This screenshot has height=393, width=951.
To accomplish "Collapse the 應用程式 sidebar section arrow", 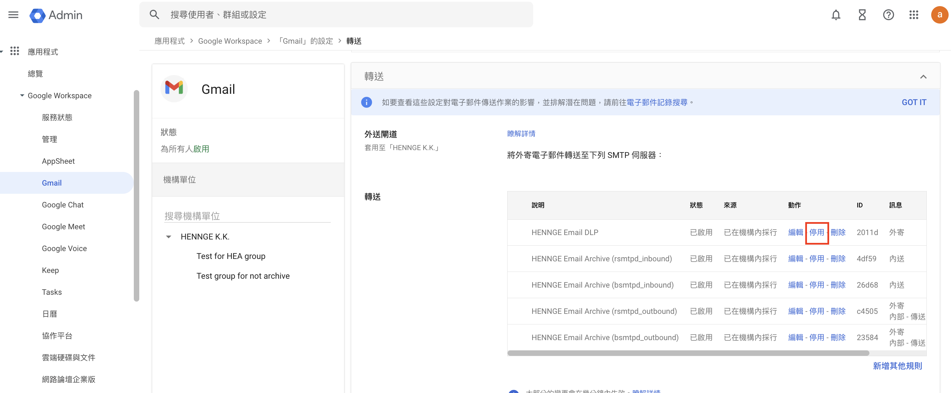I will [2, 52].
